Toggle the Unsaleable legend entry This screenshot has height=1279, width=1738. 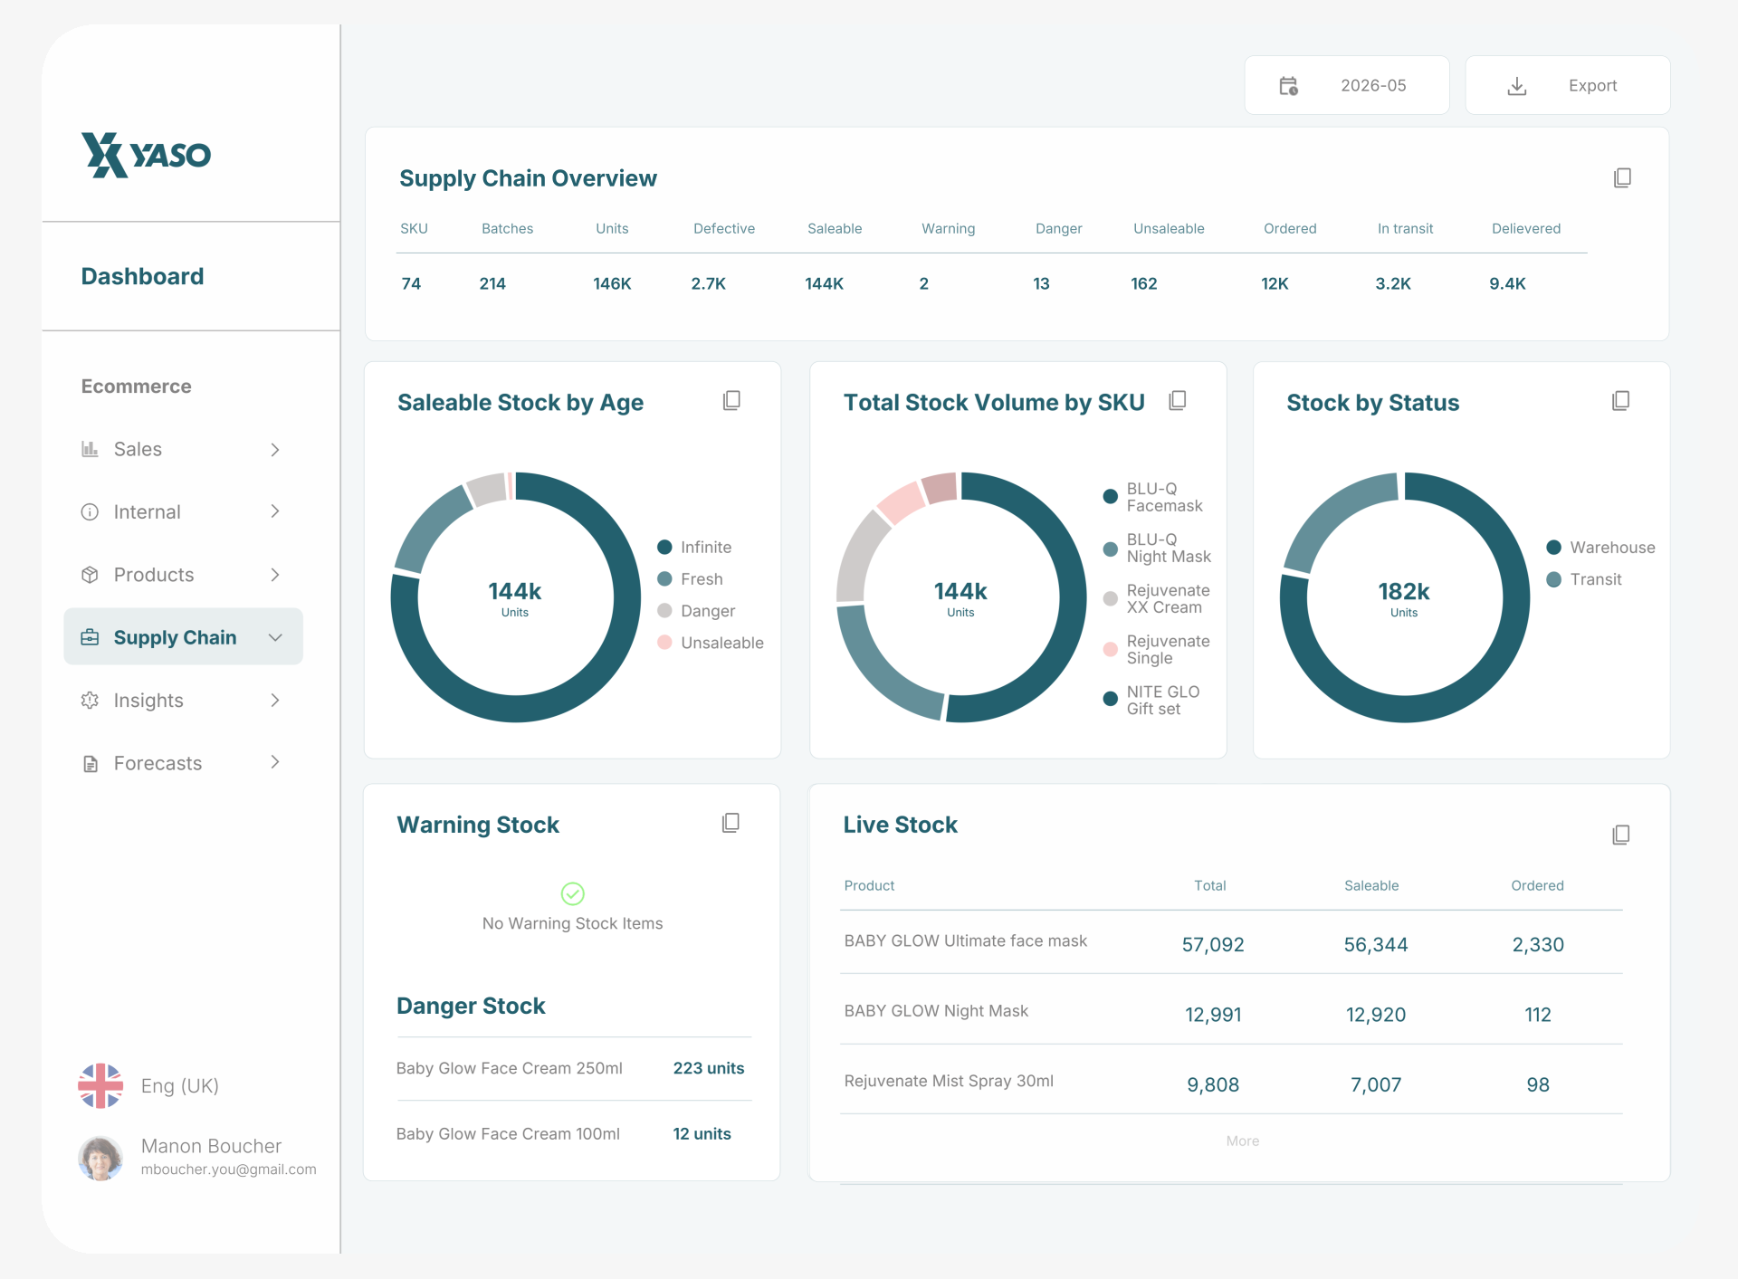pyautogui.click(x=711, y=643)
